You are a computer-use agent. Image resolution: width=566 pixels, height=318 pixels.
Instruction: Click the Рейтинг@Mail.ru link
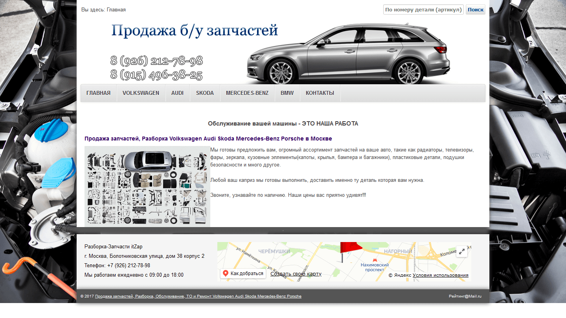pos(465,296)
